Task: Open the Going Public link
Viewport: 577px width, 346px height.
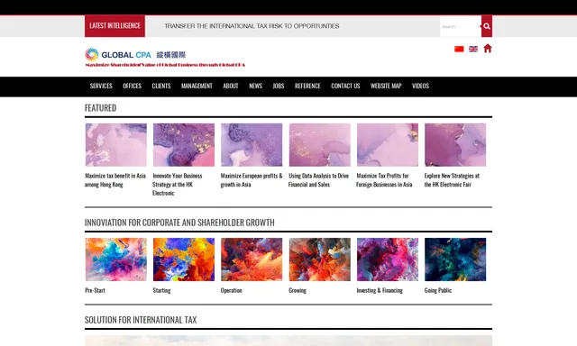Action: [x=438, y=290]
